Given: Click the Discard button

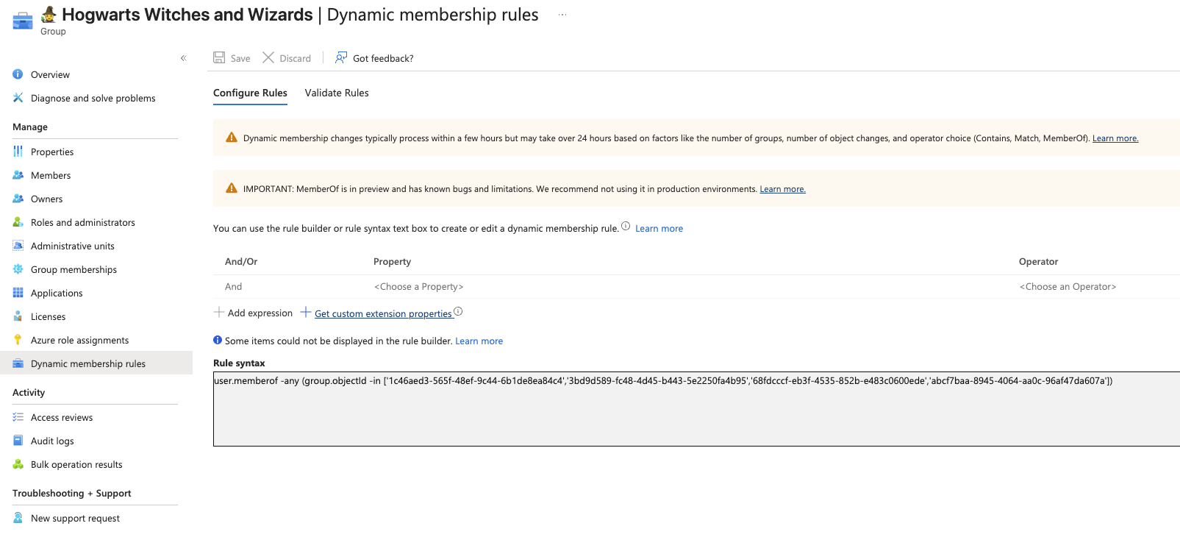Looking at the screenshot, I should point(287,58).
